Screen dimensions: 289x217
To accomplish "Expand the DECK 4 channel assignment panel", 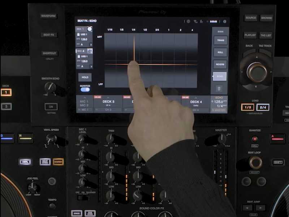I will (196, 104).
